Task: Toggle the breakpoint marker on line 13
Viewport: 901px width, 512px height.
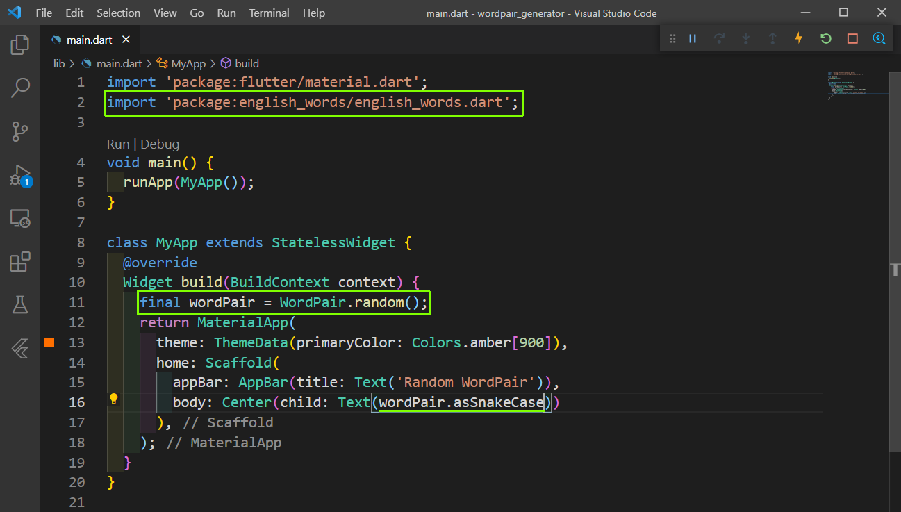Action: (49, 342)
